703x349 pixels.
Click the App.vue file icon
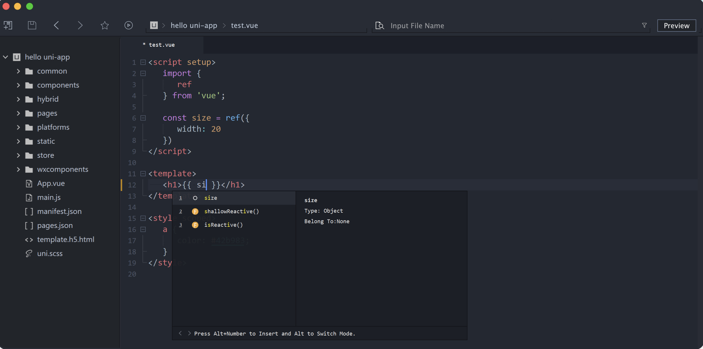point(29,184)
